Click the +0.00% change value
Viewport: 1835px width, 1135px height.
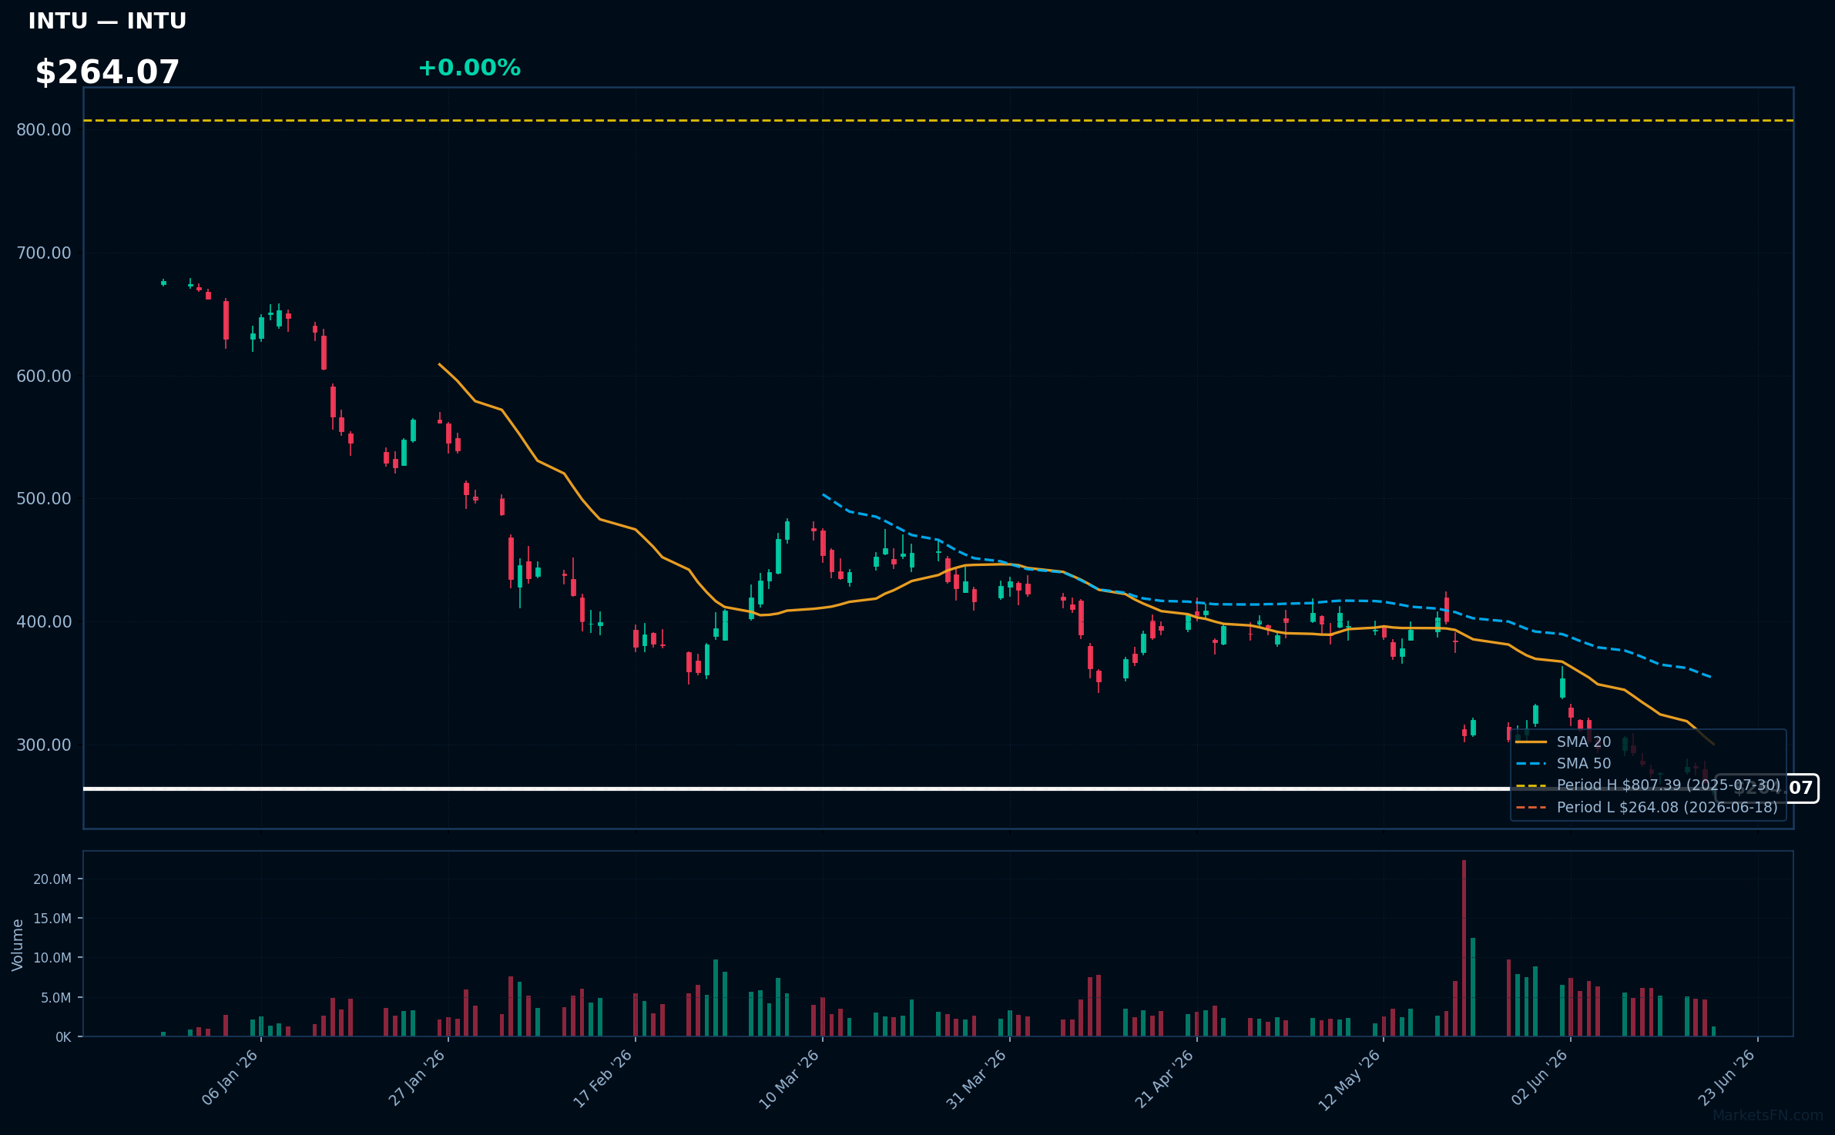(x=469, y=68)
